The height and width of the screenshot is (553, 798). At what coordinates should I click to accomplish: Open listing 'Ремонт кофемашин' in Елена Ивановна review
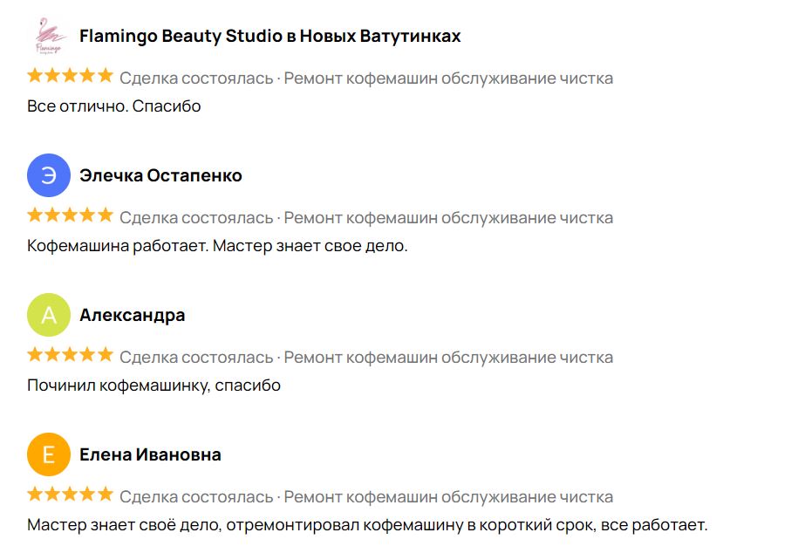448,497
